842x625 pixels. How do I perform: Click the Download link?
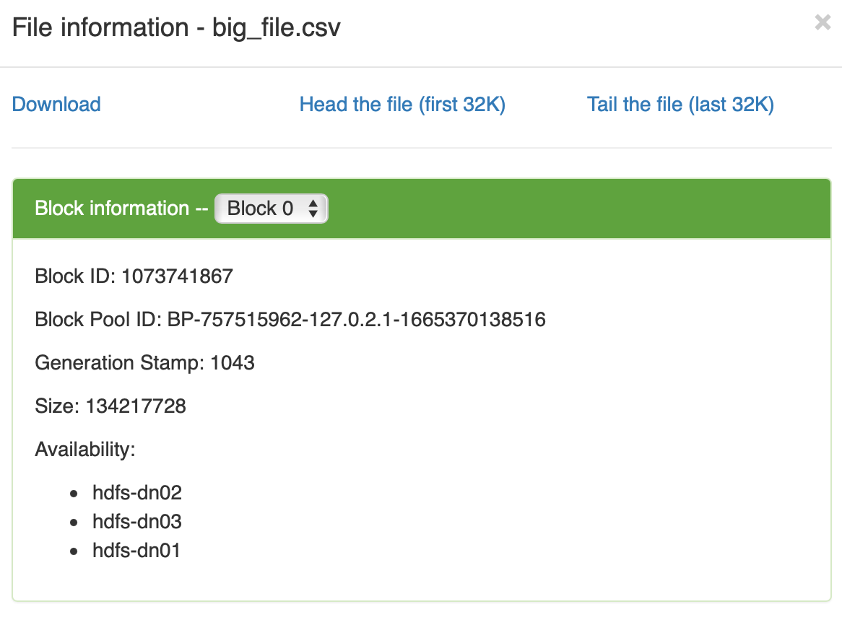56,105
